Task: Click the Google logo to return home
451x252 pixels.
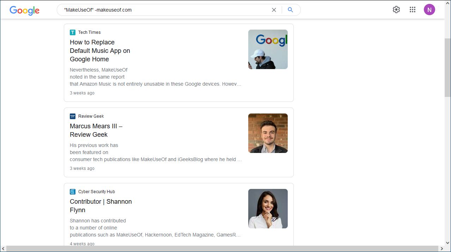Action: (x=24, y=11)
